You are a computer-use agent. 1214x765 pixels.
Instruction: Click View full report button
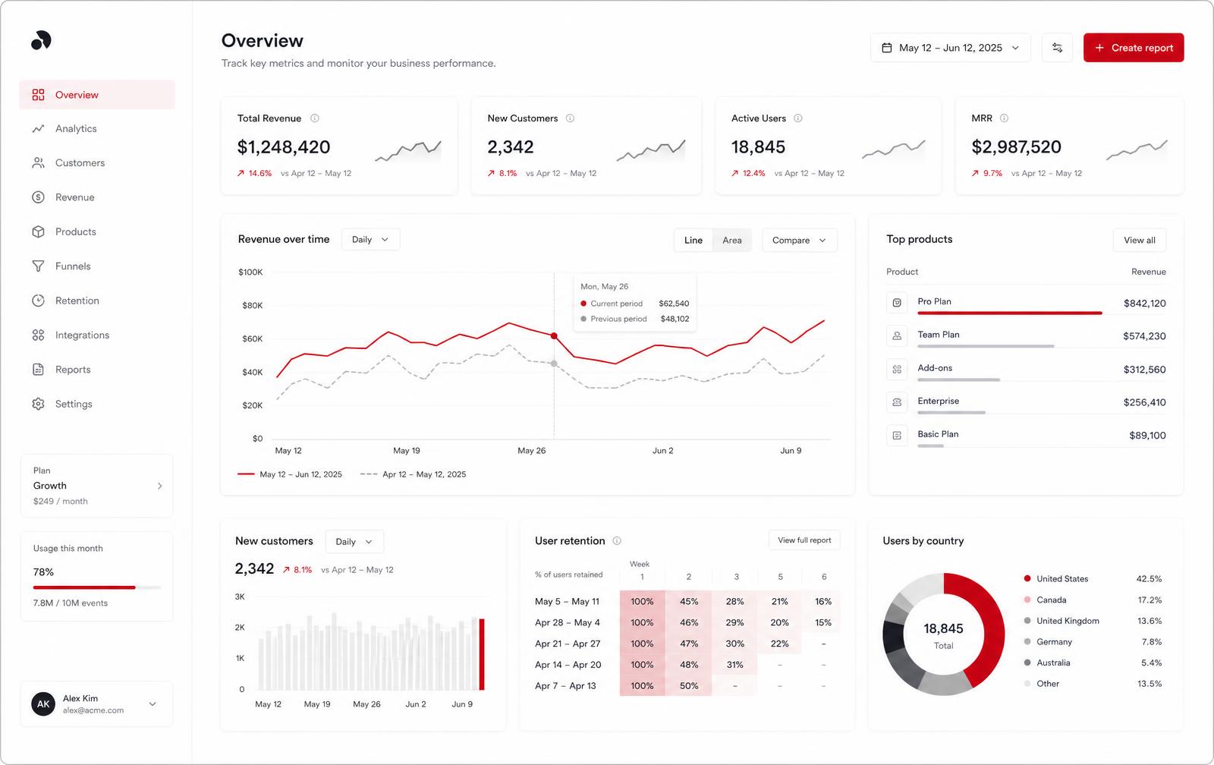pos(804,540)
